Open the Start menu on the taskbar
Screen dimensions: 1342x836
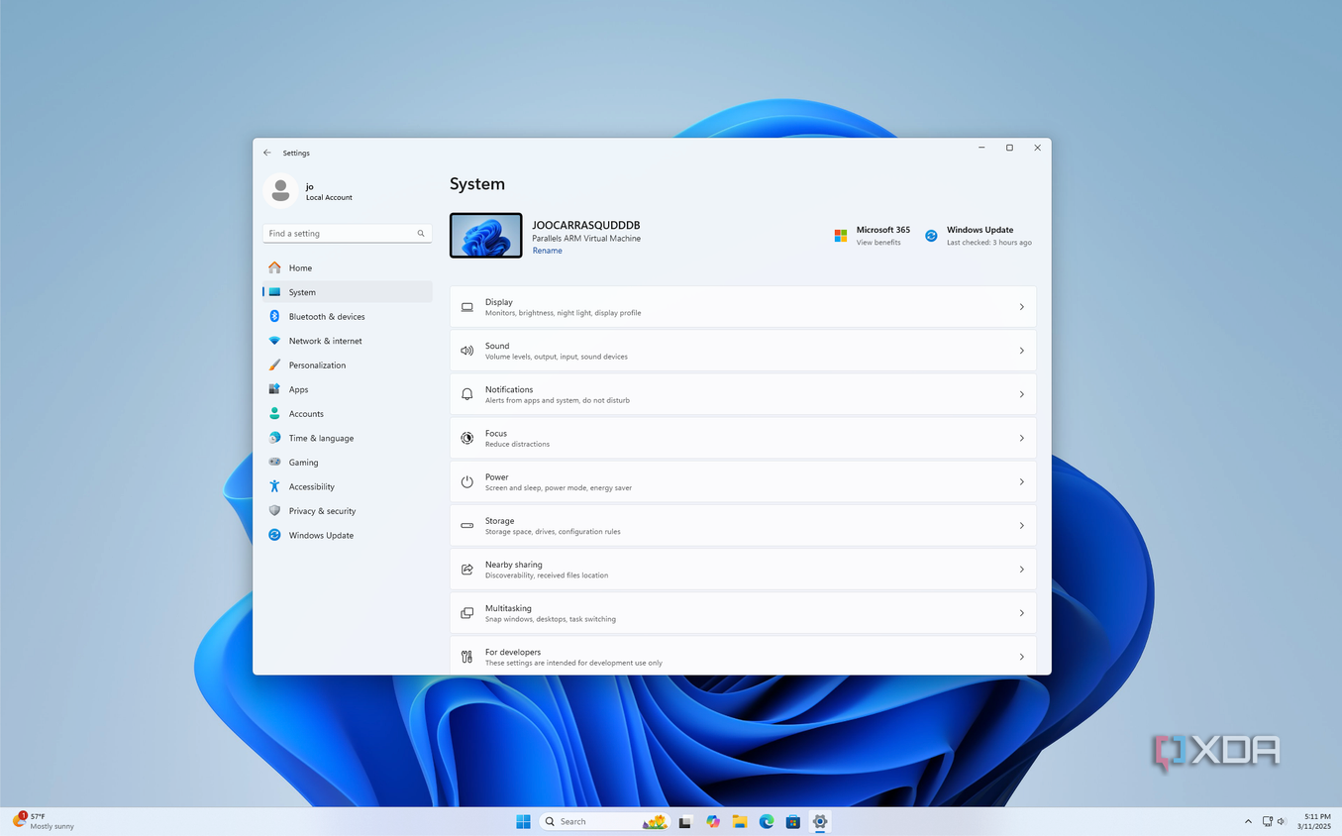point(523,821)
